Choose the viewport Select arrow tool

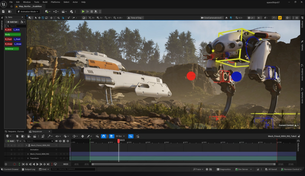pos(36,18)
